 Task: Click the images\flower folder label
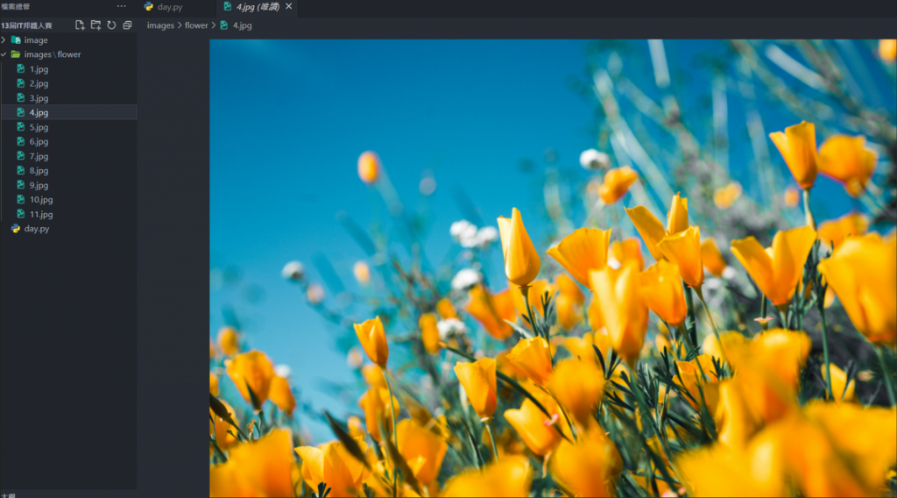53,54
